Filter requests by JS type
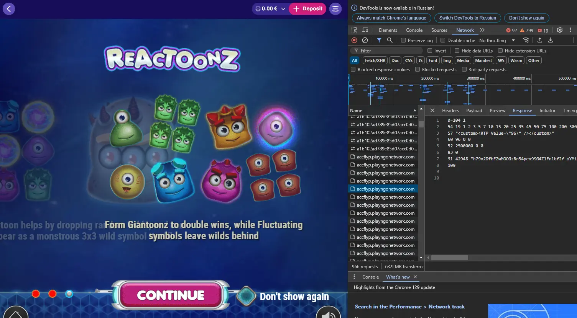 tap(421, 60)
